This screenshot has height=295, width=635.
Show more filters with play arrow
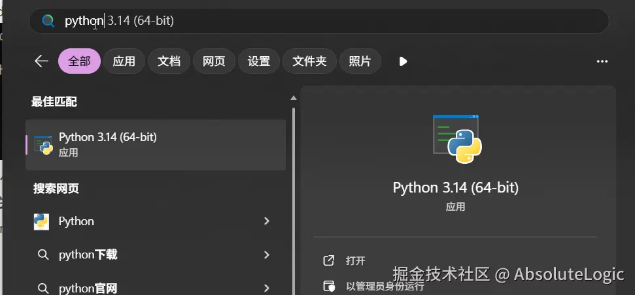403,61
